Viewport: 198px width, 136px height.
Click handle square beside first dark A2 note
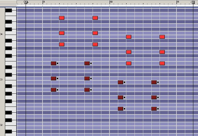pyautogui.click(x=57, y=90)
